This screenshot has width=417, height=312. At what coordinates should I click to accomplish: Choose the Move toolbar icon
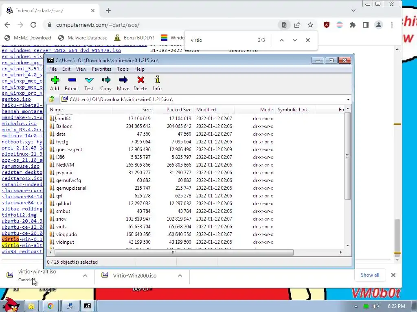tap(123, 83)
